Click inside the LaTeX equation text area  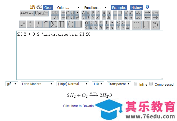click(90, 55)
